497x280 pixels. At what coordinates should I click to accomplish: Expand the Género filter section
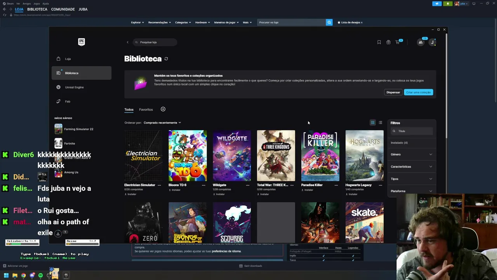pyautogui.click(x=412, y=154)
